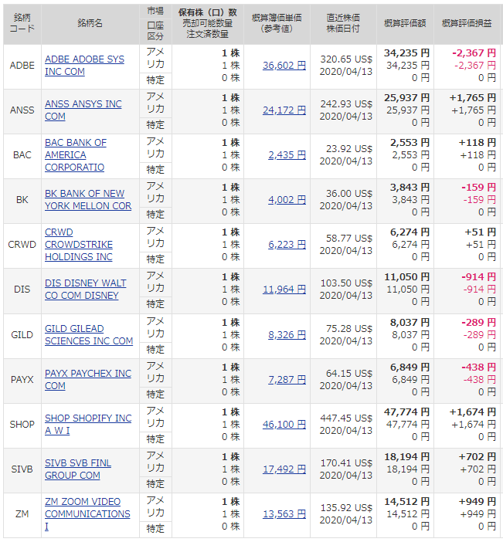The image size is (503, 542).
Task: Open the ANSS ANSYS INC COM link
Action: [x=83, y=110]
